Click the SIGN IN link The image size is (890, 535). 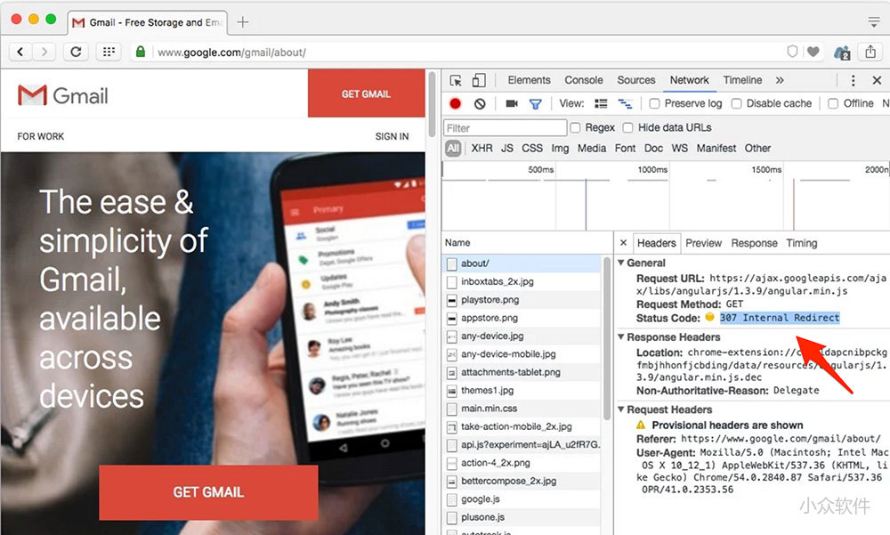(392, 136)
